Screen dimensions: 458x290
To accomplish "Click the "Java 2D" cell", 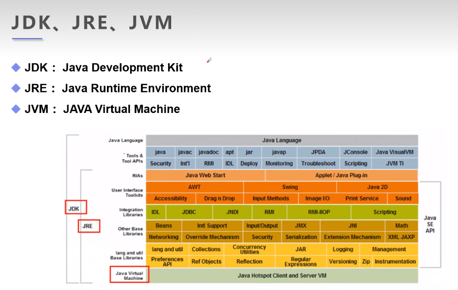I will point(377,187).
